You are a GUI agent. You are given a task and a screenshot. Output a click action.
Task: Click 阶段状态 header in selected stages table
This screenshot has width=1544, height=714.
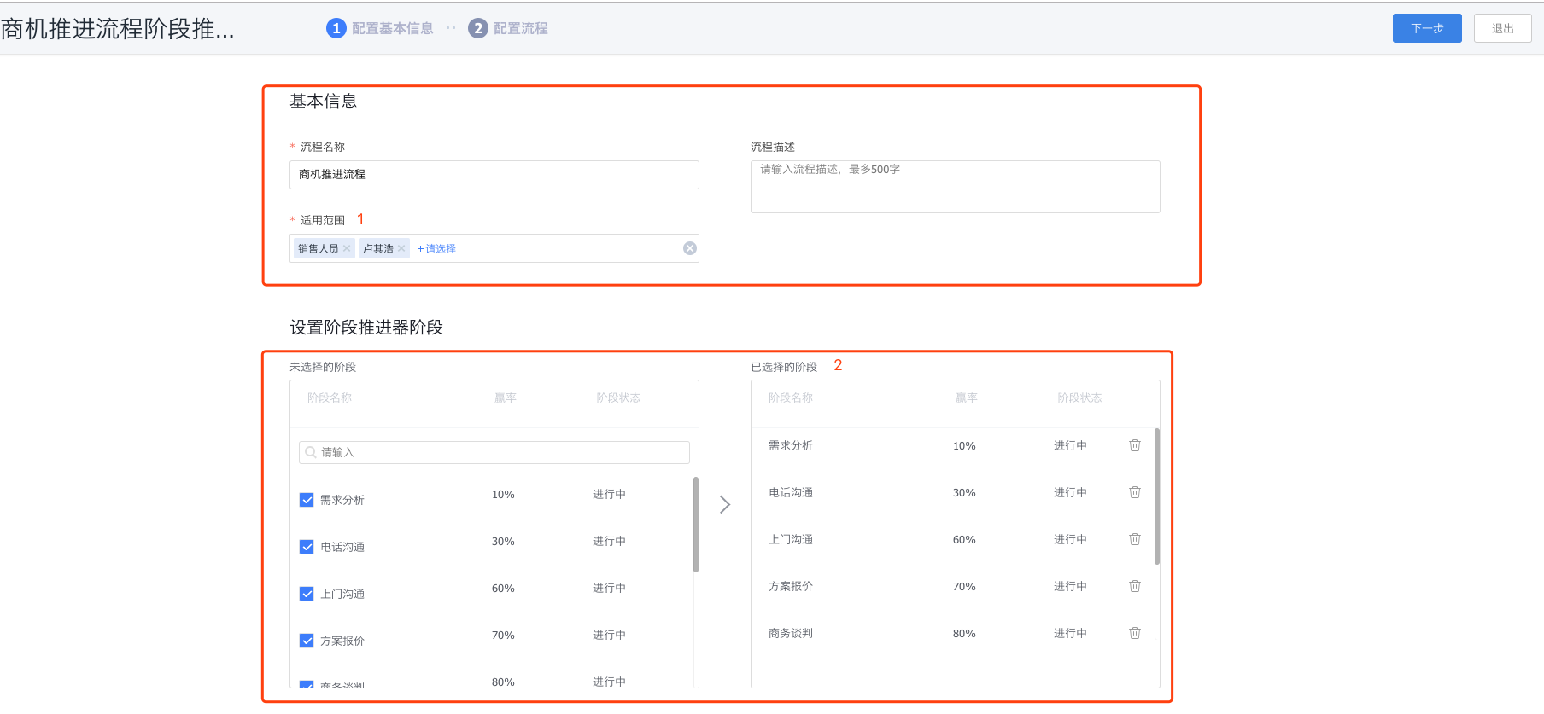(x=1079, y=398)
